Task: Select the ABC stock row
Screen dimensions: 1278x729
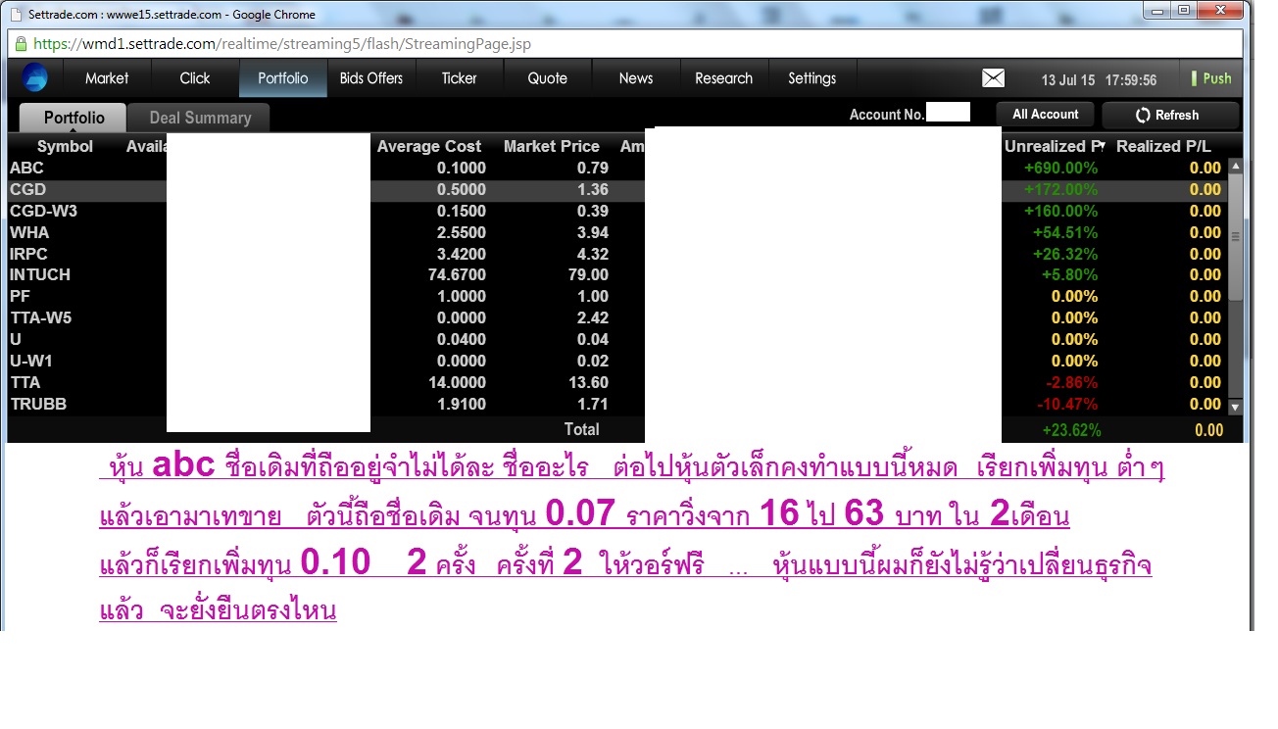Action: 617,168
